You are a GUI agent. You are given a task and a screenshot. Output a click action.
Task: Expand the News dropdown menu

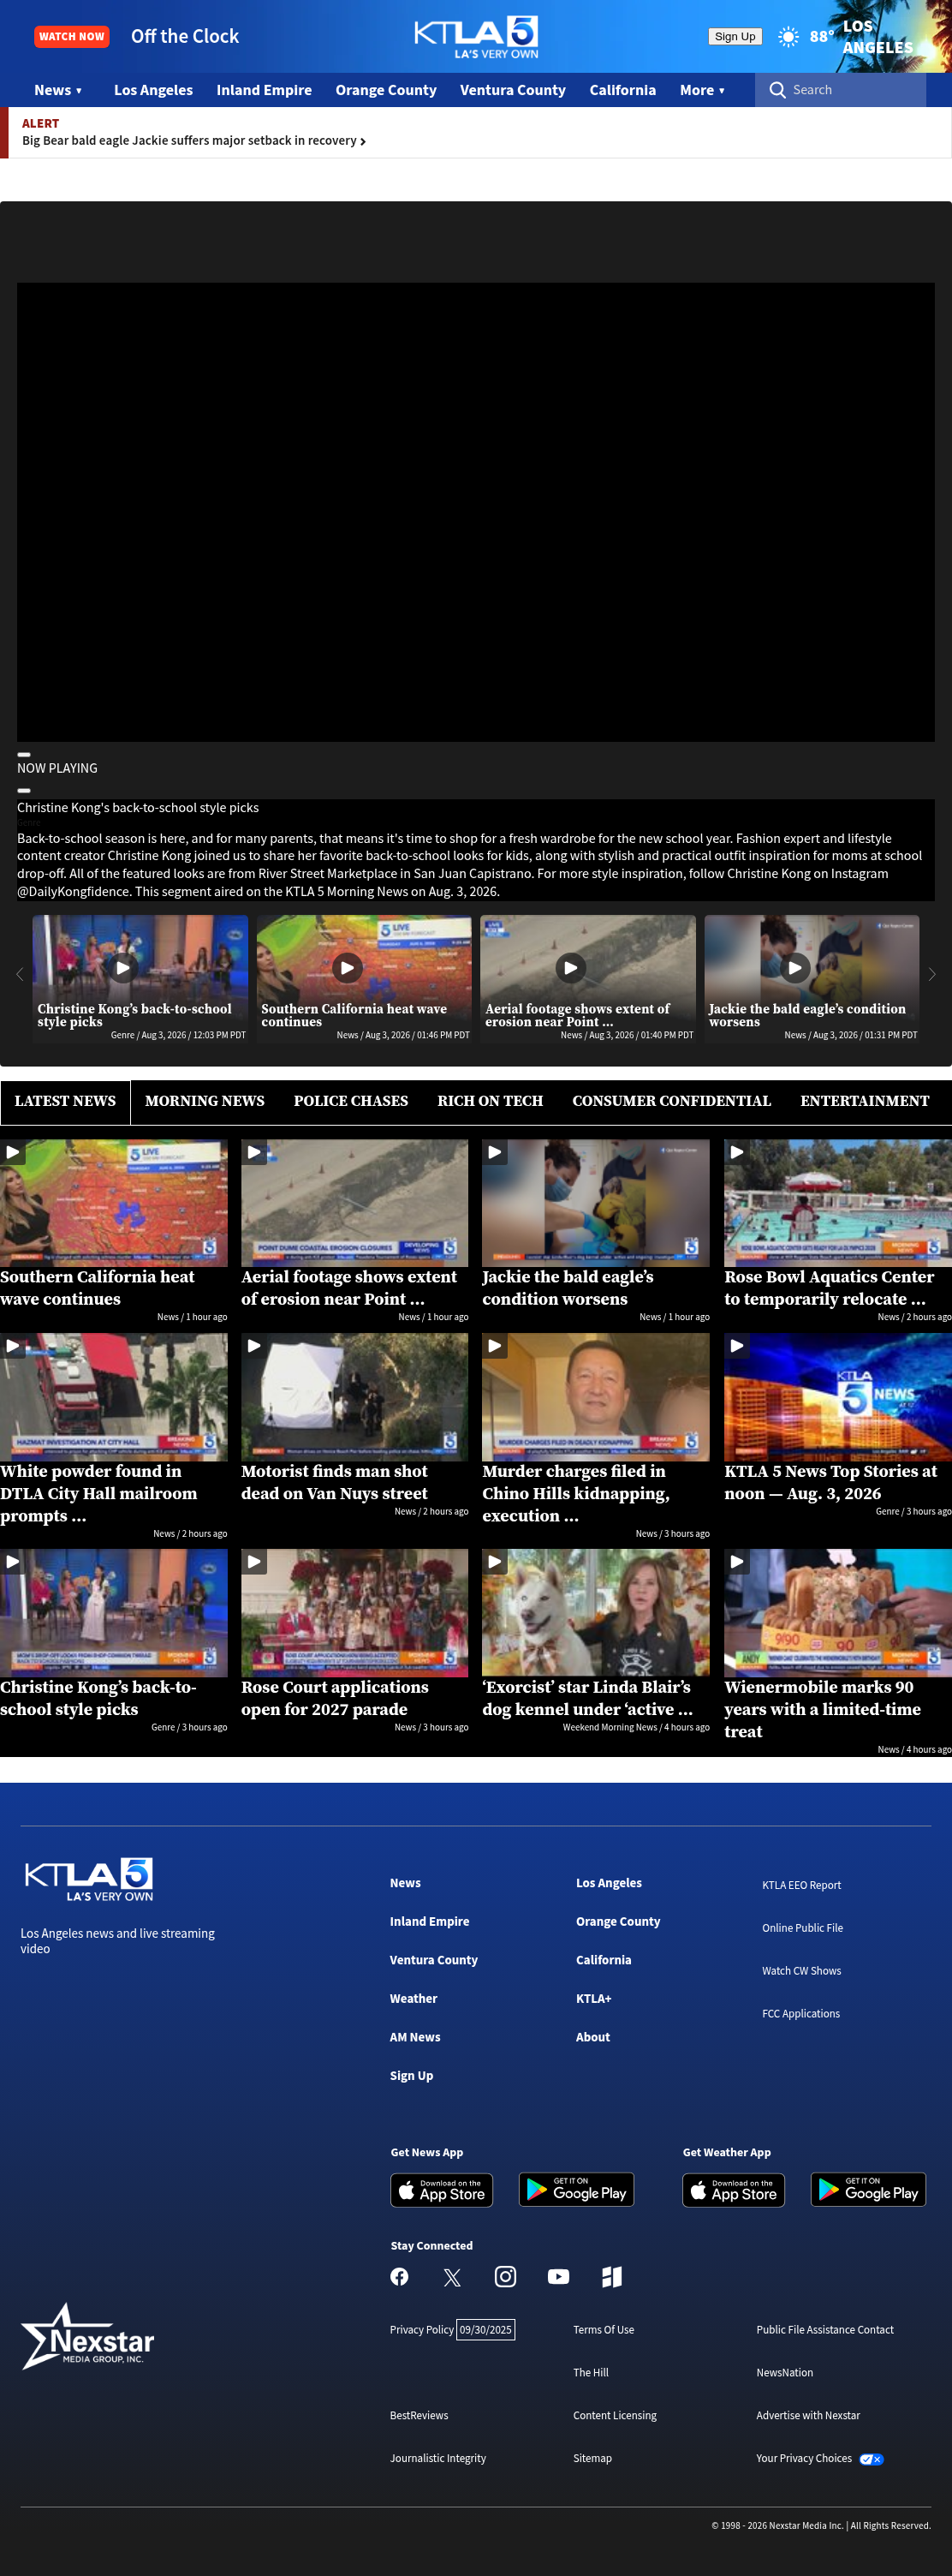click(58, 90)
